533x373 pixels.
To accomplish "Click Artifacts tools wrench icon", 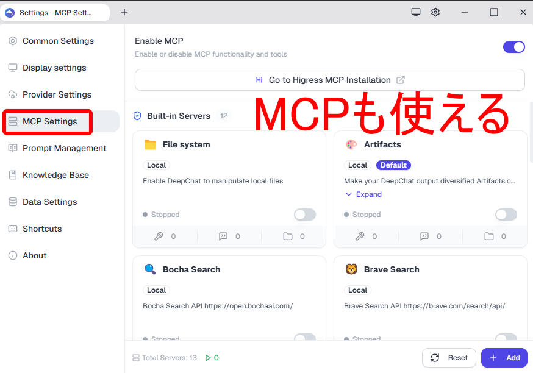I will [360, 236].
